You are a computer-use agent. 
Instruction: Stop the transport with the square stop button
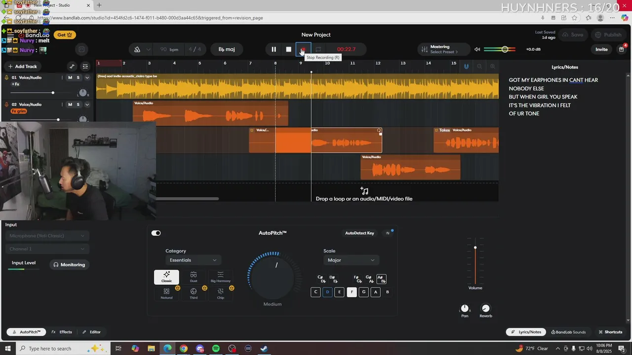click(x=289, y=49)
